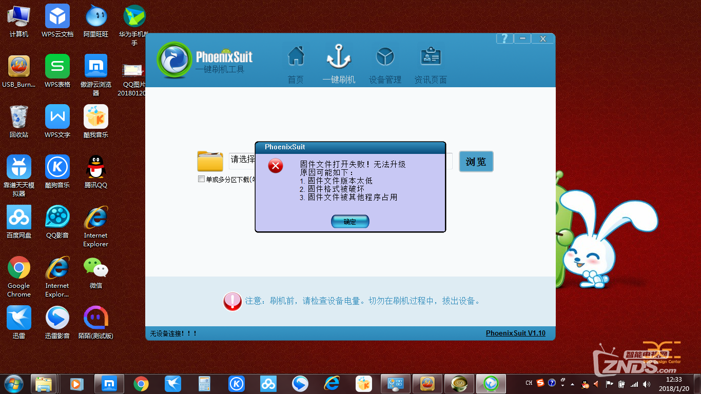Open the 傲游云浏览器 desktop icon

[x=96, y=75]
